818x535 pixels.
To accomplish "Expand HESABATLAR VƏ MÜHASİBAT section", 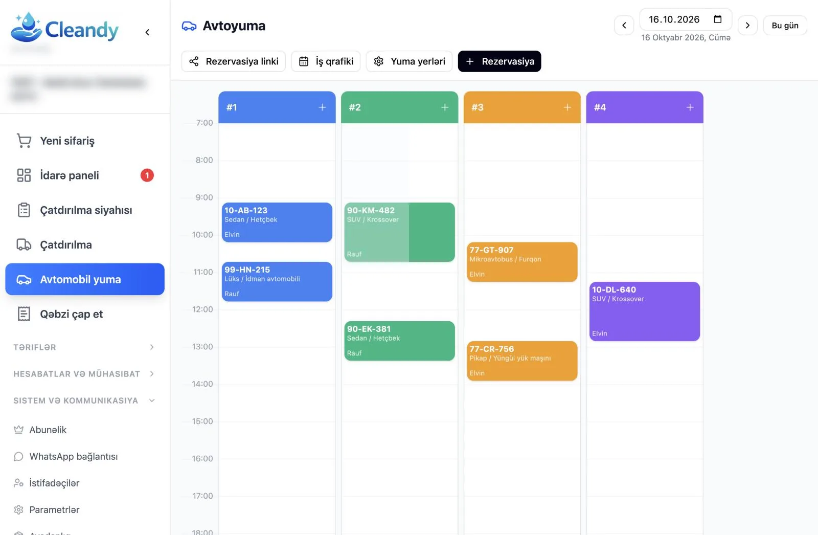I will pyautogui.click(x=85, y=374).
